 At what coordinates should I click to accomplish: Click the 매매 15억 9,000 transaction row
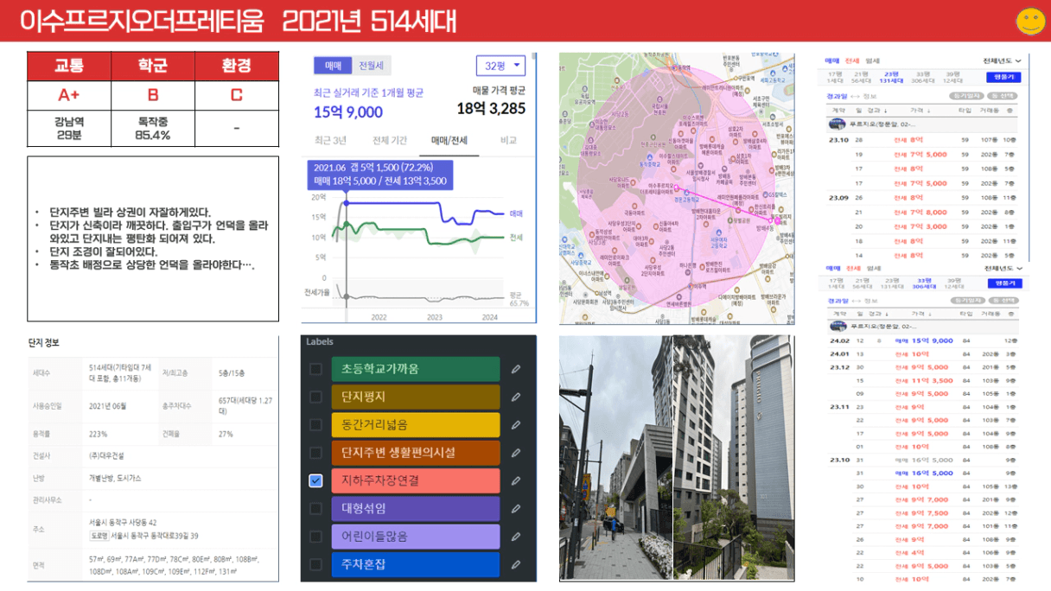(922, 340)
